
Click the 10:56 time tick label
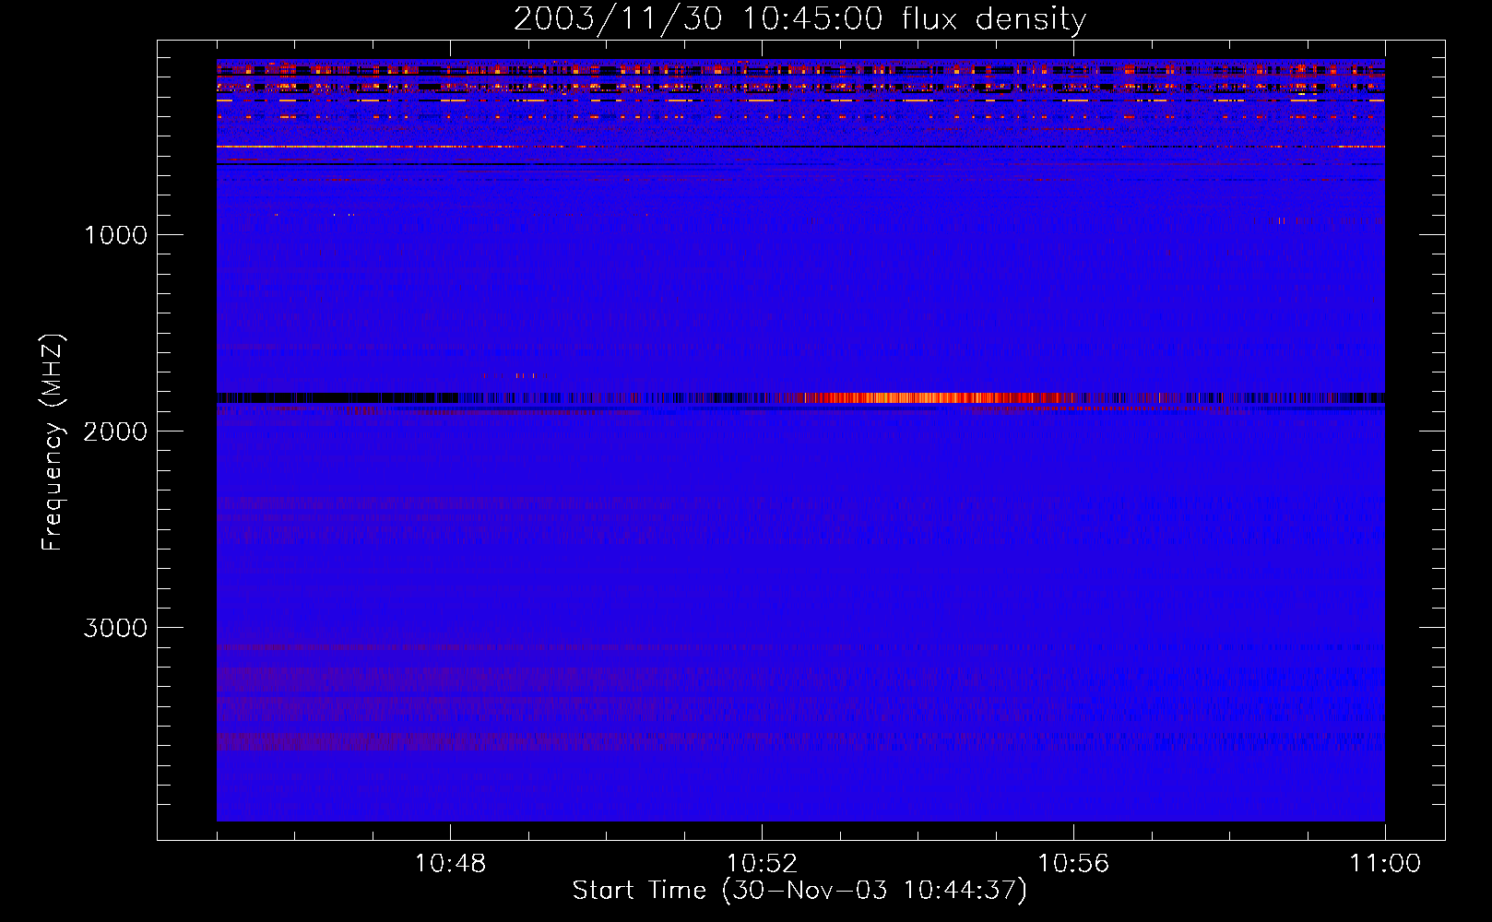(1073, 864)
